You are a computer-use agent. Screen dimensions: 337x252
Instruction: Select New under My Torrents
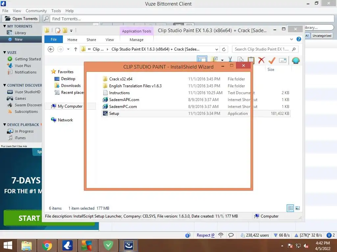click(x=21, y=39)
